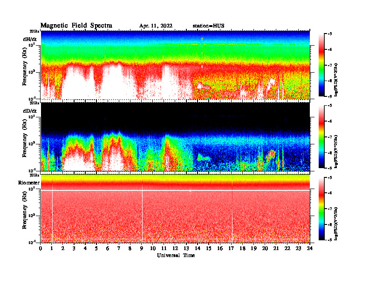Click the "32Hz" label above dH/dt panel
This screenshot has width=369, height=285.
pyautogui.click(x=34, y=31)
